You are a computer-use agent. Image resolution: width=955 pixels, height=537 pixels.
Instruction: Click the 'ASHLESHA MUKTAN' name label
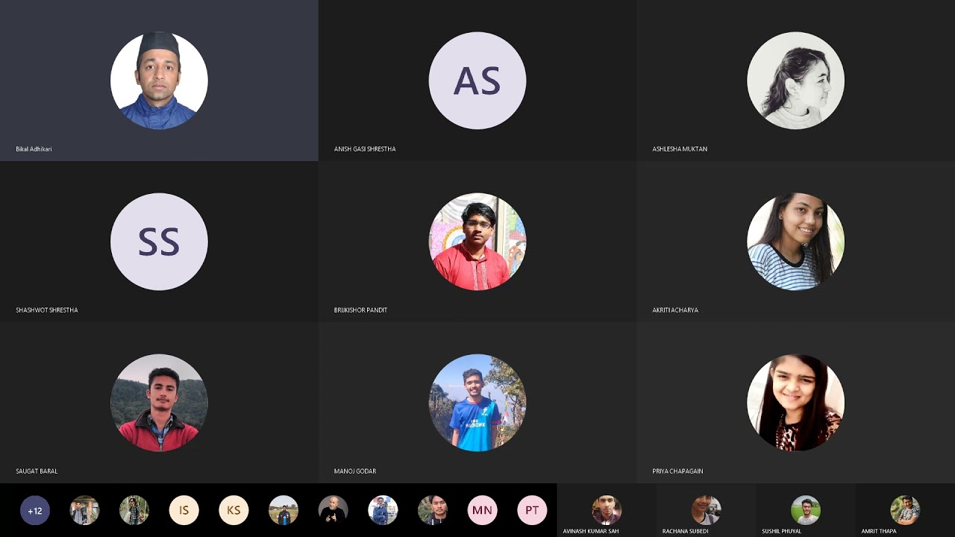680,149
